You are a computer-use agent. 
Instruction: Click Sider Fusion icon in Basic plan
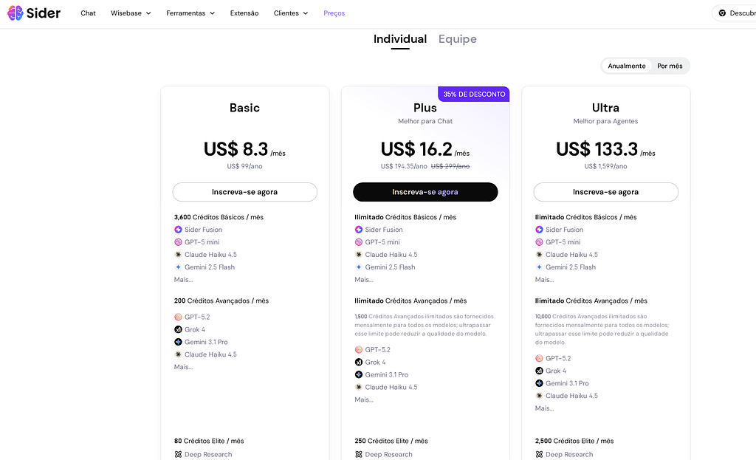click(x=178, y=230)
